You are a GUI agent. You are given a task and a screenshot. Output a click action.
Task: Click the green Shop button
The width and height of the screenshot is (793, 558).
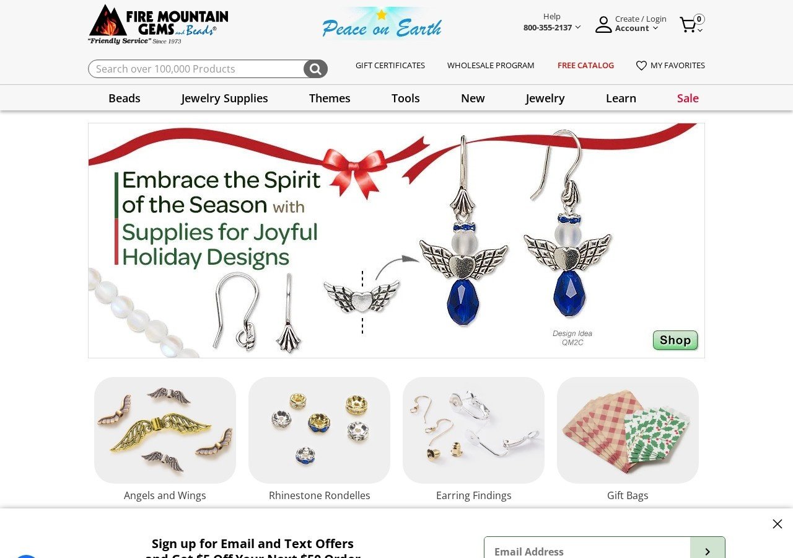675,340
